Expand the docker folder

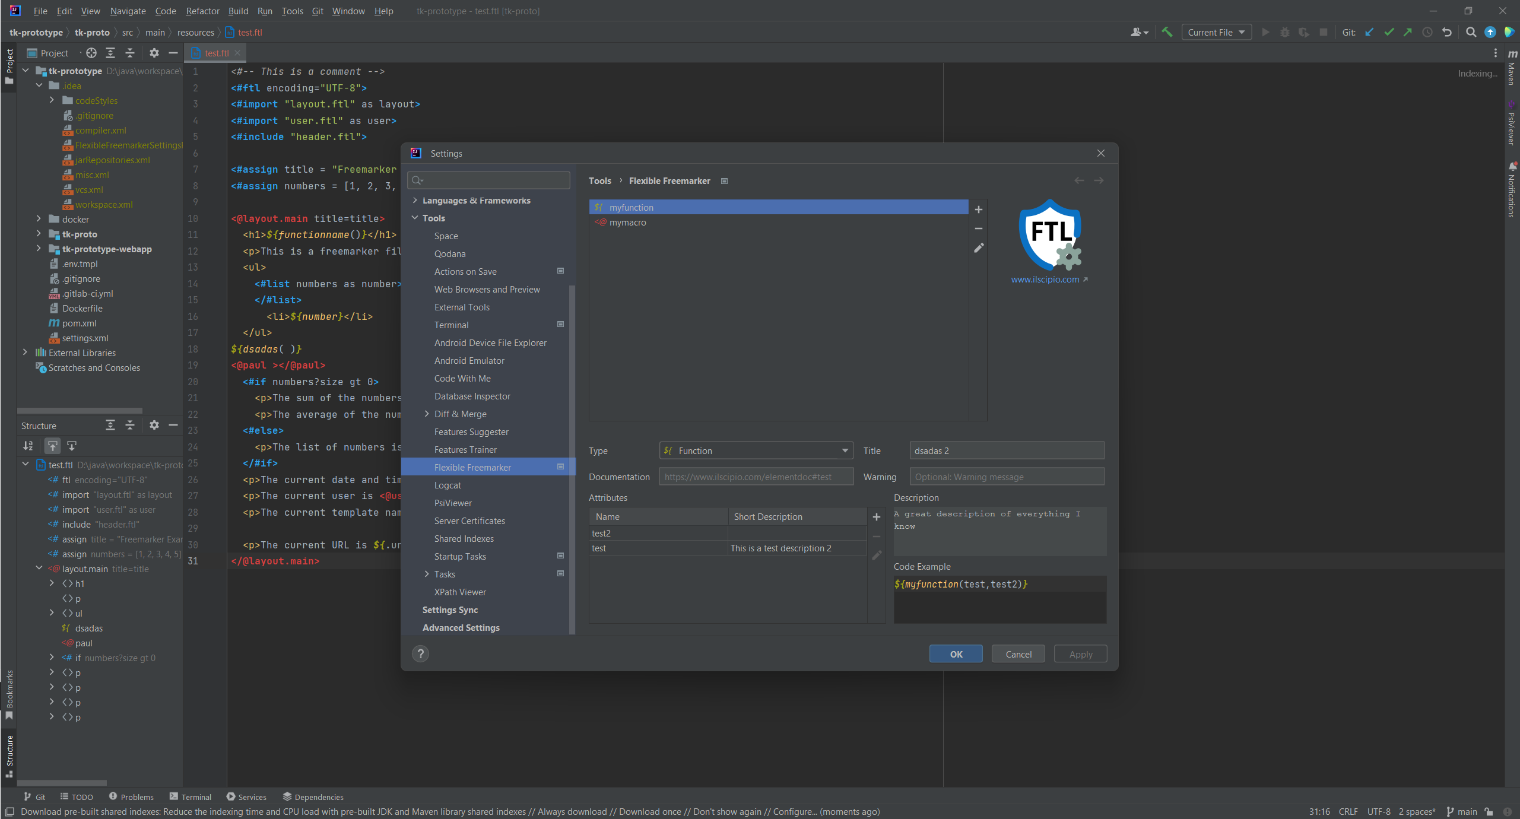[x=39, y=219]
